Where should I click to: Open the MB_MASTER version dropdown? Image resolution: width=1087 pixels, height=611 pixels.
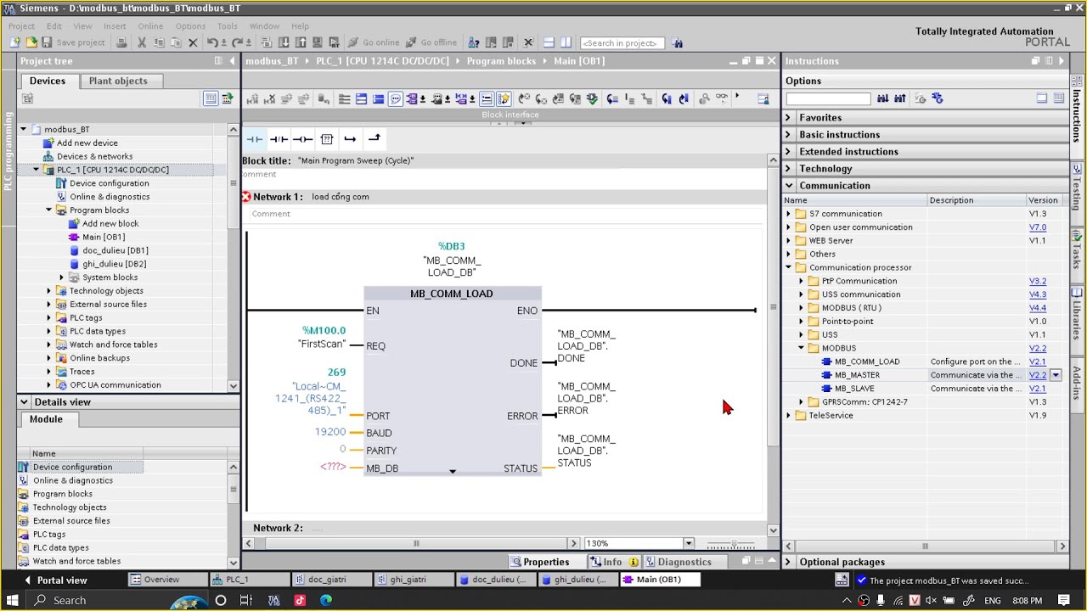tap(1056, 375)
